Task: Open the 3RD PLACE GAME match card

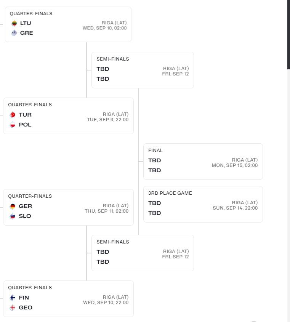Action: click(203, 204)
